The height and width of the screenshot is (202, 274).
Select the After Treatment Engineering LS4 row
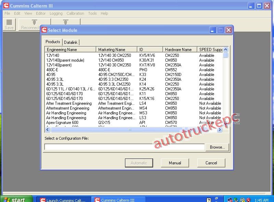click(x=134, y=103)
